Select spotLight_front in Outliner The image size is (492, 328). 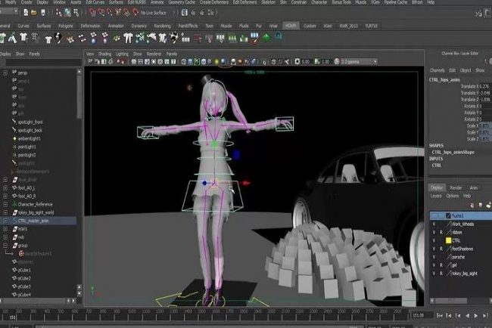pos(30,122)
